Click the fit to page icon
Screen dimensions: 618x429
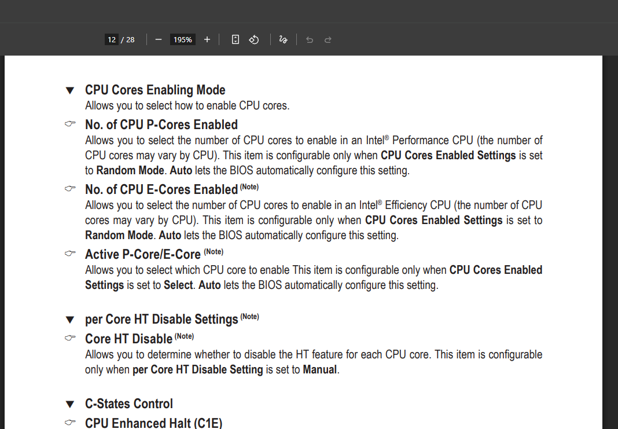coord(236,39)
